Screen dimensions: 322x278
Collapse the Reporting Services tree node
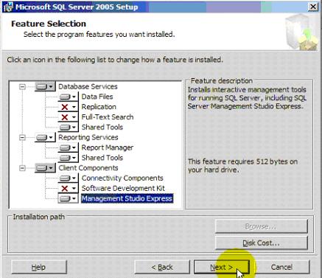coord(22,137)
